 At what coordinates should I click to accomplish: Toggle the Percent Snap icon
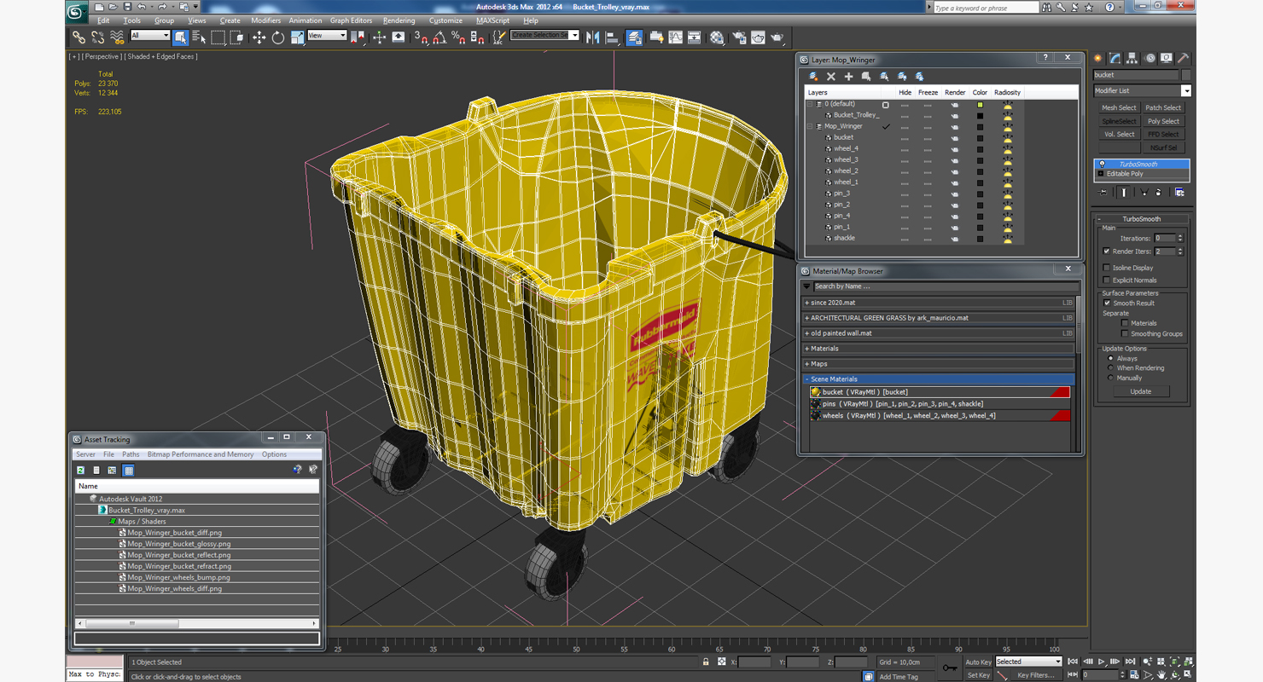coord(458,38)
